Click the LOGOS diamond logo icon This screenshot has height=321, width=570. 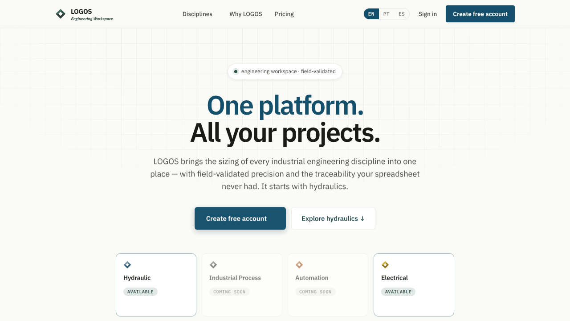coord(61,14)
